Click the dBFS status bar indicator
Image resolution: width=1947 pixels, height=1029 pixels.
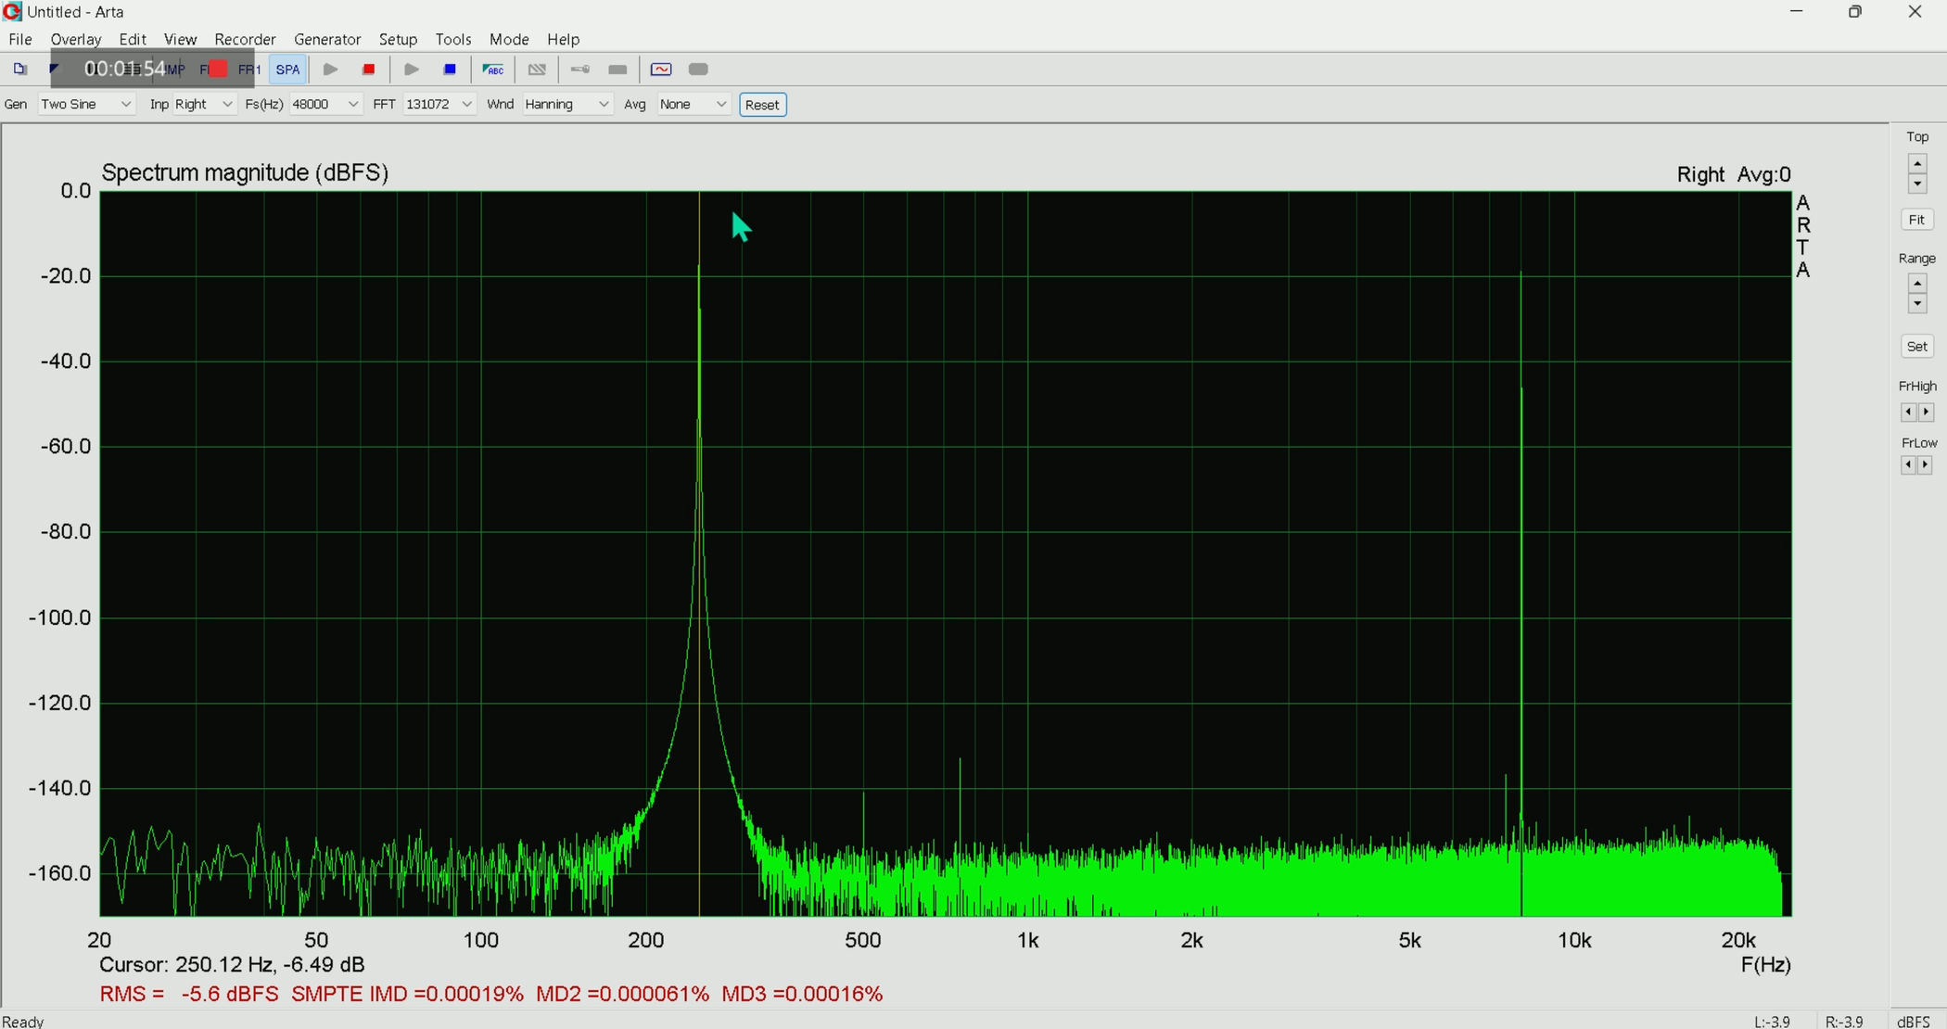pos(1914,1021)
